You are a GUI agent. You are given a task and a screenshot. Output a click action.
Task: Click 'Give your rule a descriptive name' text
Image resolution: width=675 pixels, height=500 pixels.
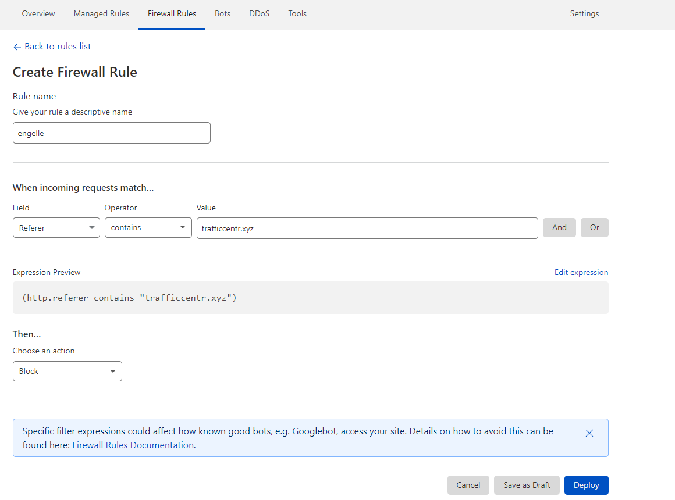point(72,112)
